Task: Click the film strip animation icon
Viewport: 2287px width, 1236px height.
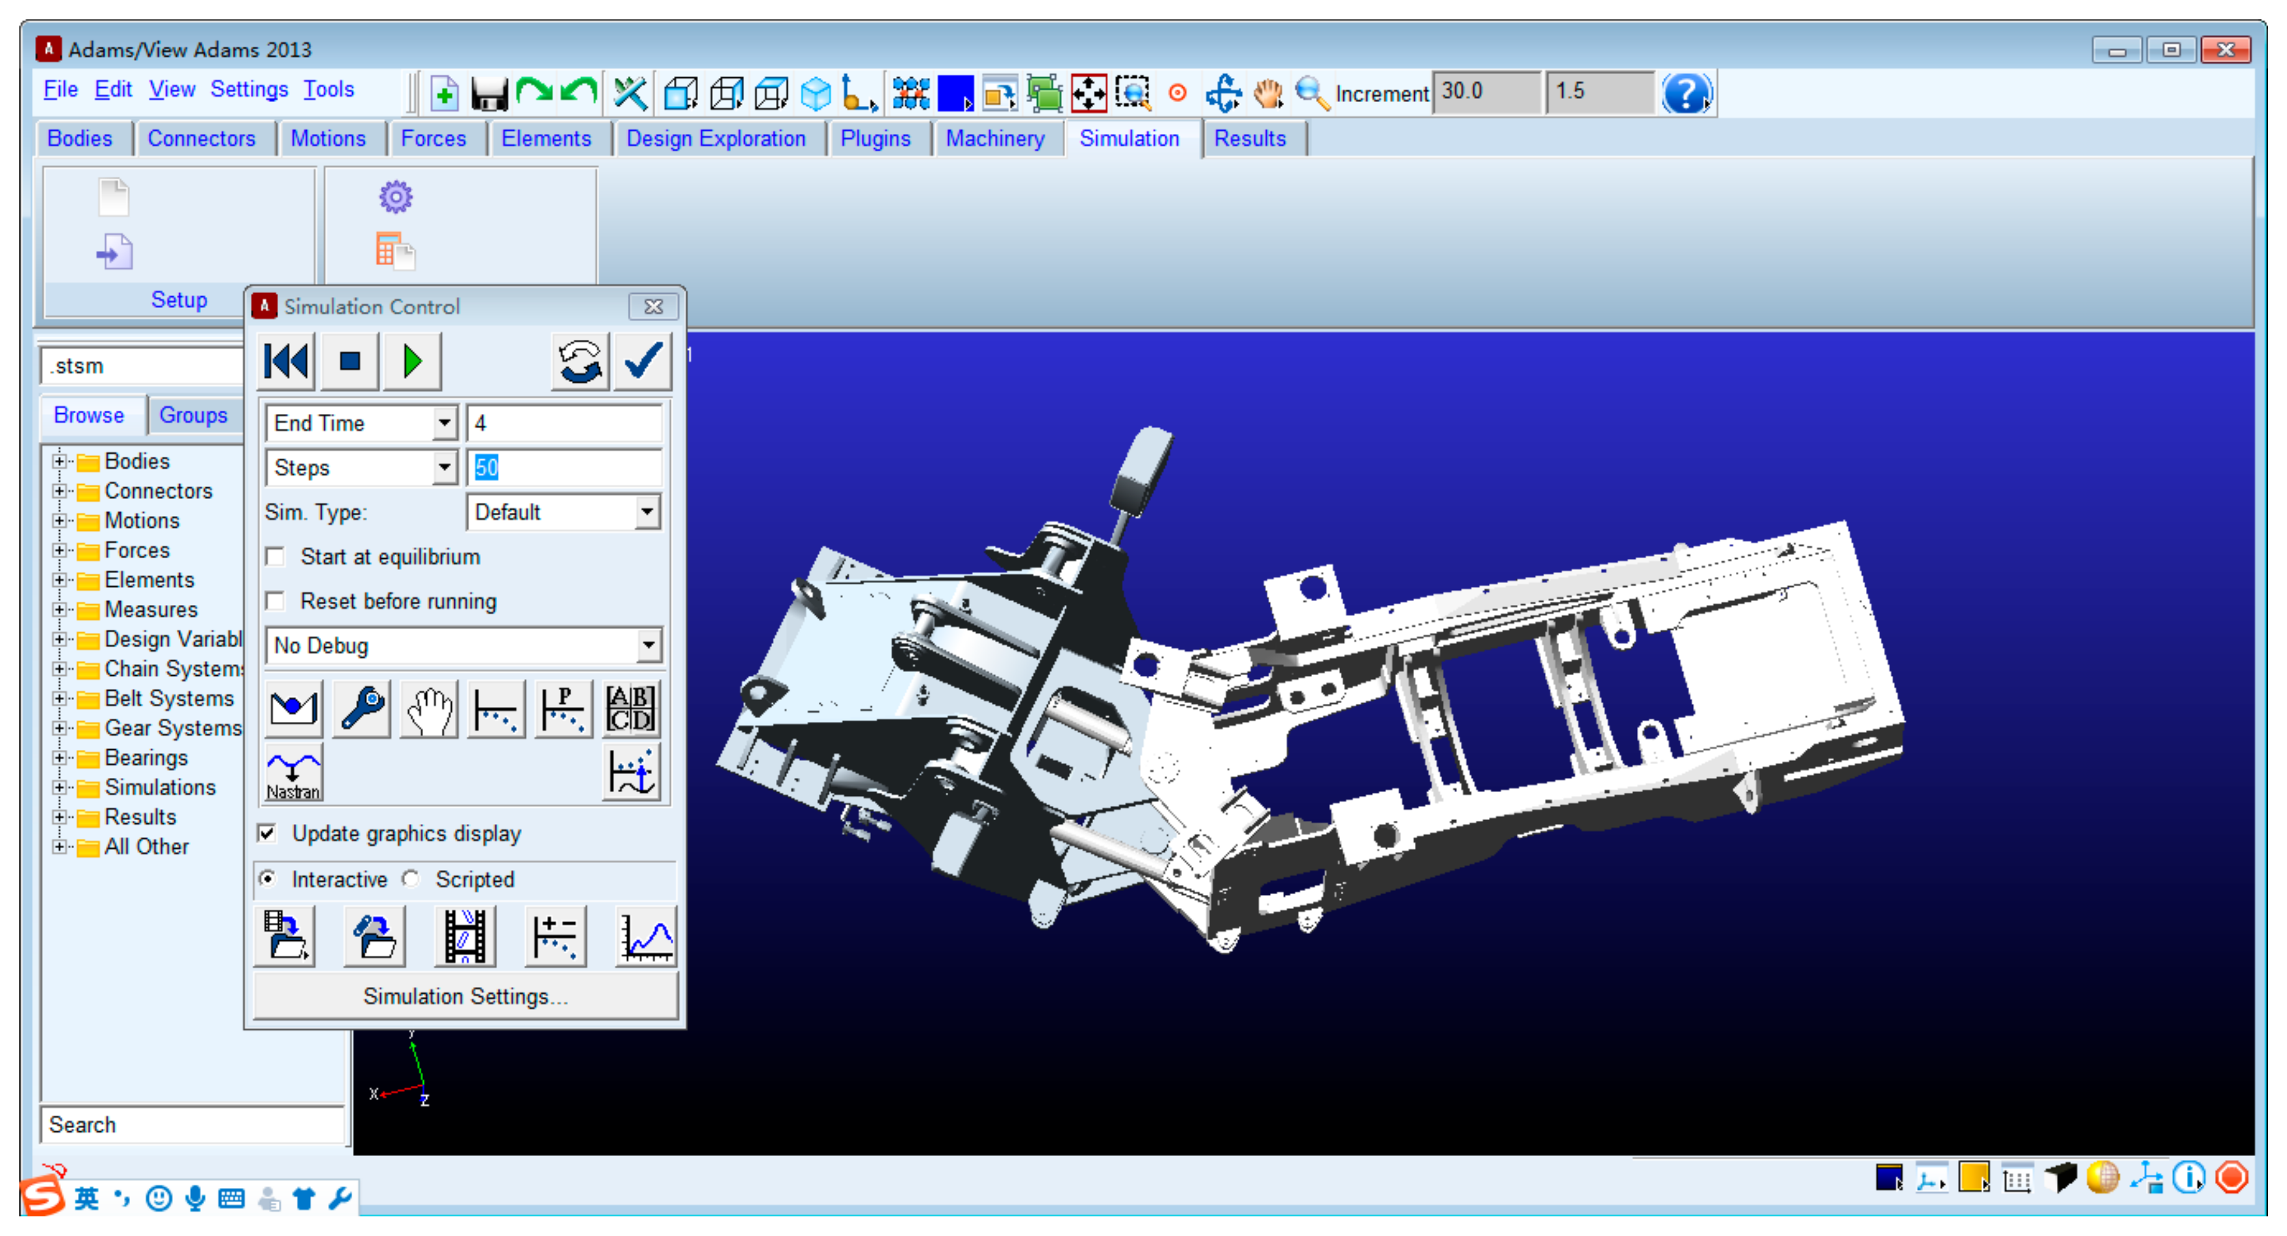Action: tap(464, 937)
